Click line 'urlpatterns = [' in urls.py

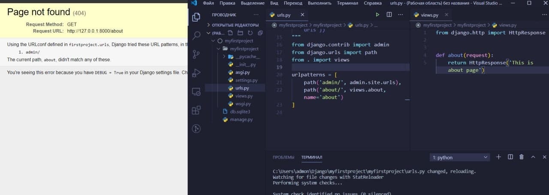tap(314, 75)
